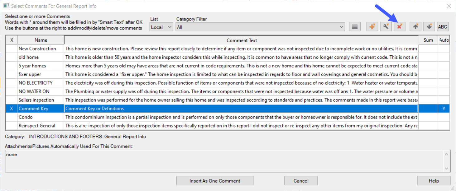Move comment down with the arrow icon
Screen dimensions: 456x191
429,27
